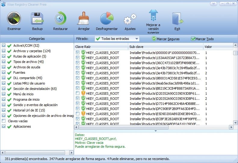238x163 pixels.
Task: Click the Wise Registry Cleaner title icon
Action: coord(3,4)
